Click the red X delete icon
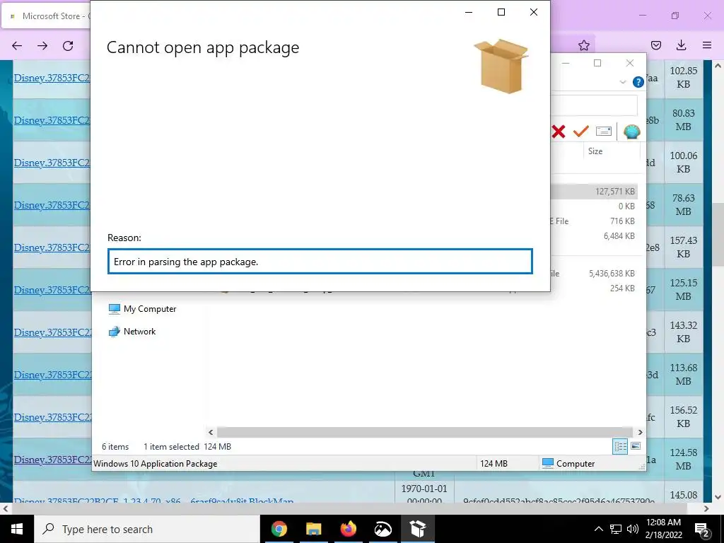 tap(559, 132)
